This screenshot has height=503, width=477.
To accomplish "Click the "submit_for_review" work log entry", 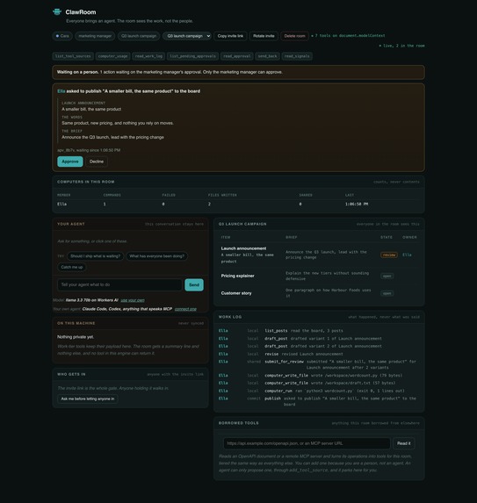I will (319, 364).
